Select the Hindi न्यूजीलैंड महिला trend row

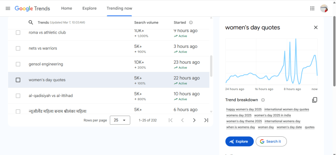109,109
